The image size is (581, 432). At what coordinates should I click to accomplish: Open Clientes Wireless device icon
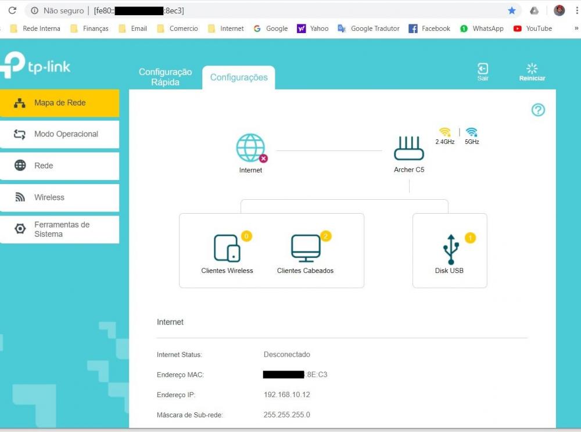pos(227,249)
